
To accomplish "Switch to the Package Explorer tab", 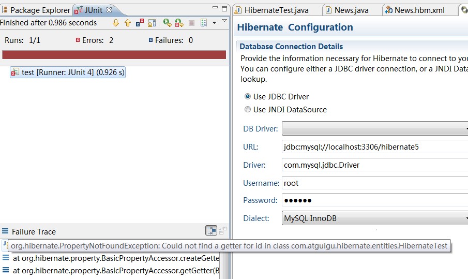I will pyautogui.click(x=36, y=10).
